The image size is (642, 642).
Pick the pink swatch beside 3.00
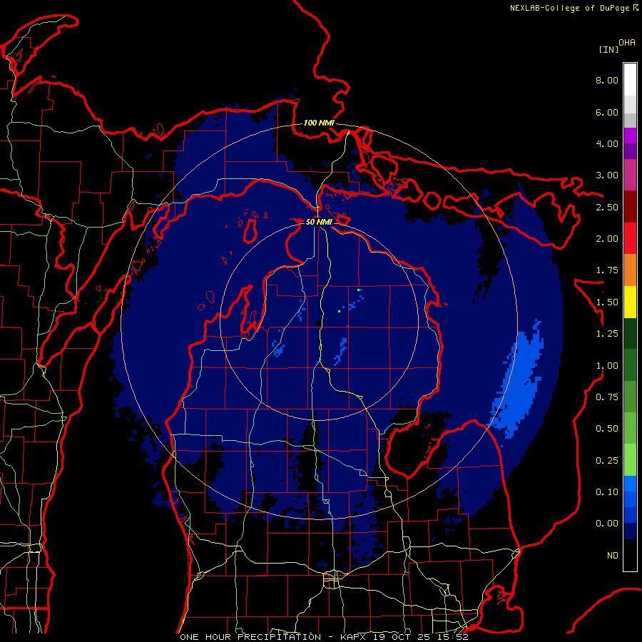click(x=630, y=175)
